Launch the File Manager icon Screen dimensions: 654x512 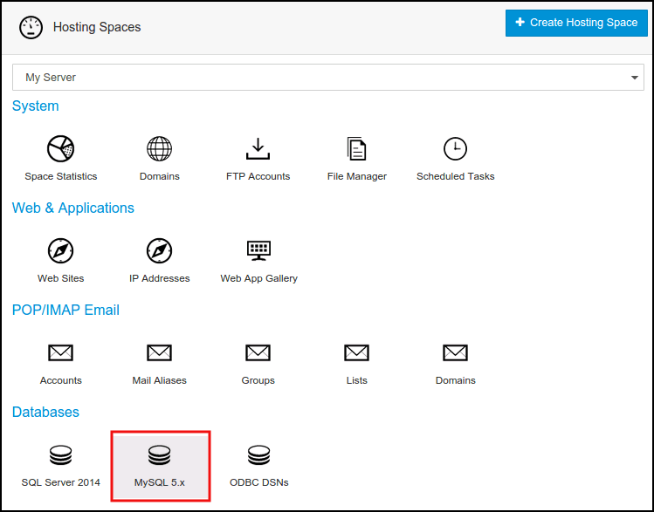356,149
